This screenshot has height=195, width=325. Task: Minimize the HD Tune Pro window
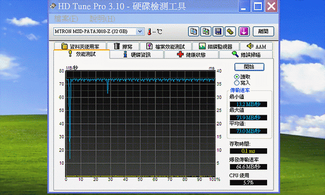coord(244,6)
